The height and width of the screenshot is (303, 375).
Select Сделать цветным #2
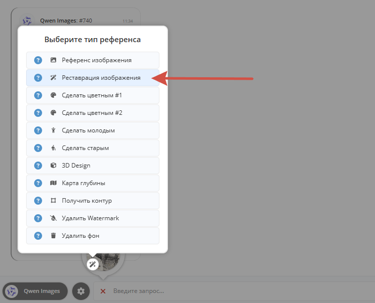click(x=93, y=113)
